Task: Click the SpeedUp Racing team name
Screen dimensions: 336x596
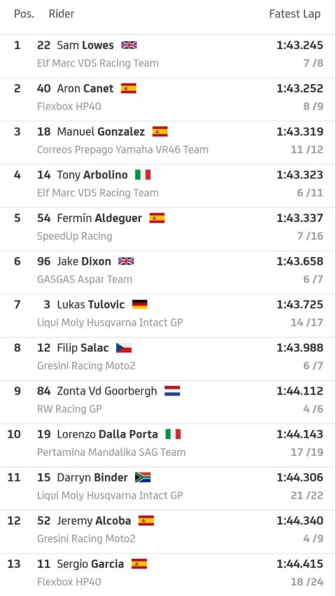Action: coord(74,236)
